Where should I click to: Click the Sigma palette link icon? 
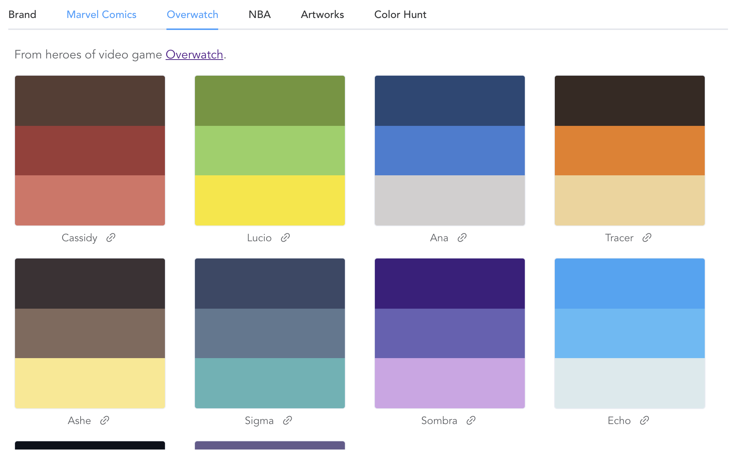(288, 420)
